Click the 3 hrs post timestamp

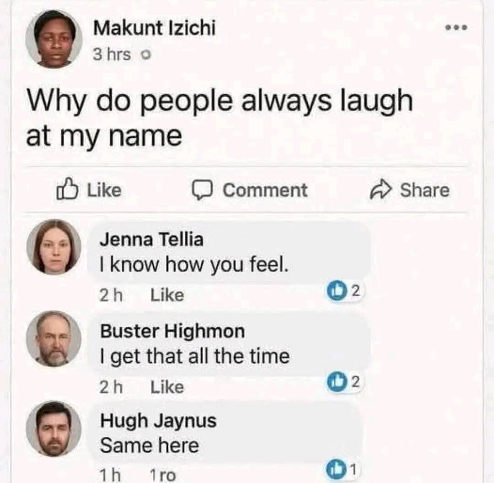click(x=112, y=55)
